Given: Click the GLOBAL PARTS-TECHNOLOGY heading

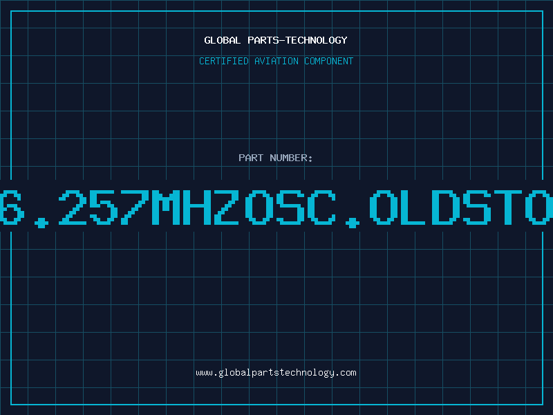Looking at the screenshot, I should (x=276, y=40).
